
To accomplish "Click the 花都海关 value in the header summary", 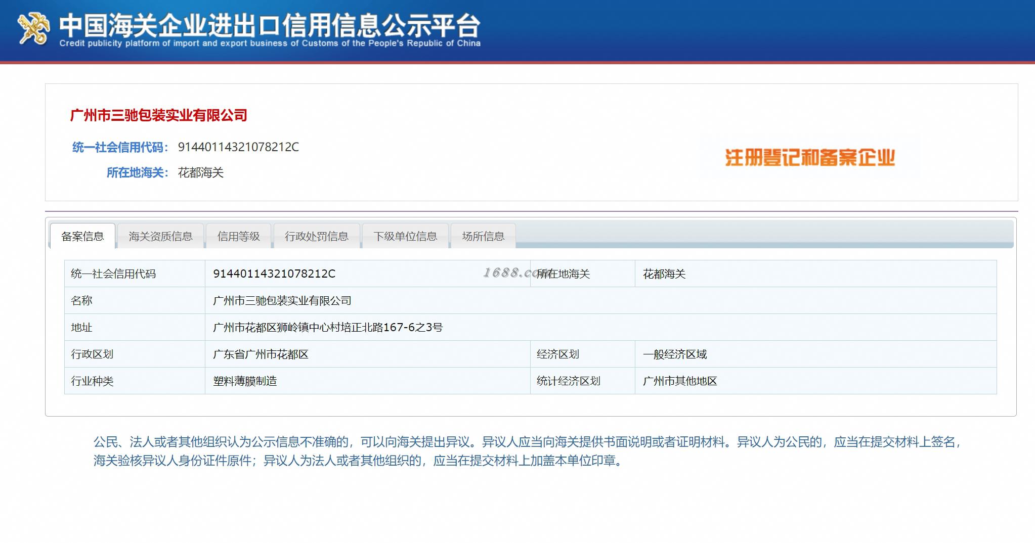I will pos(201,172).
